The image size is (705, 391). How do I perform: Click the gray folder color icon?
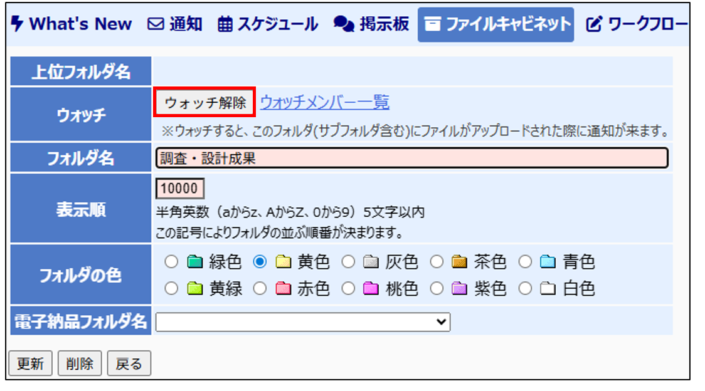371,262
